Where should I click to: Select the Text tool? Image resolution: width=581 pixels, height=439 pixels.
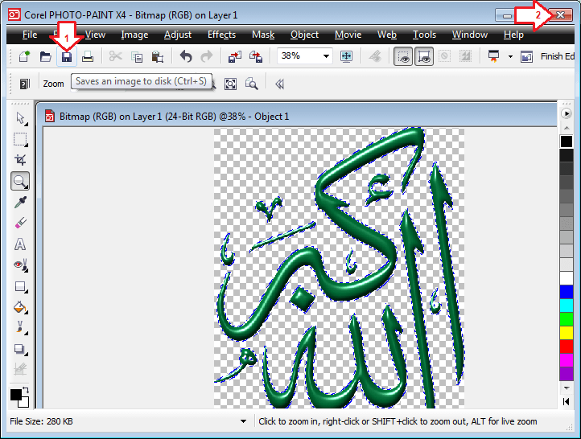pyautogui.click(x=20, y=244)
